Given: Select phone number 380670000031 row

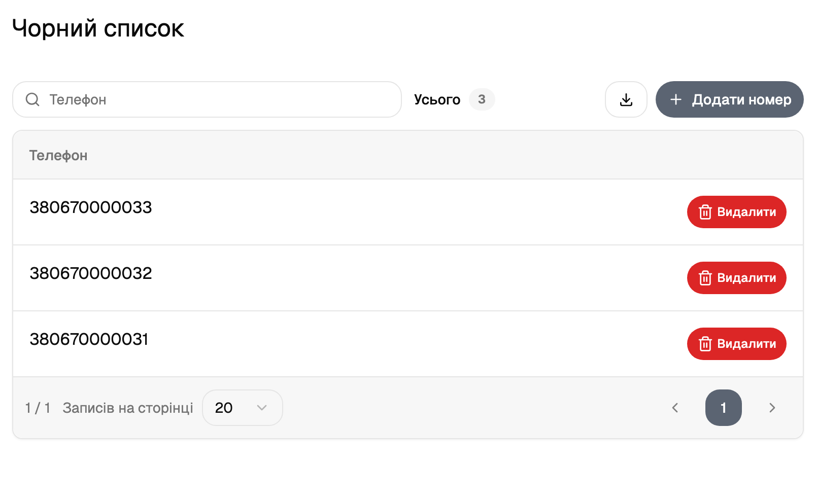Looking at the screenshot, I should coord(408,344).
